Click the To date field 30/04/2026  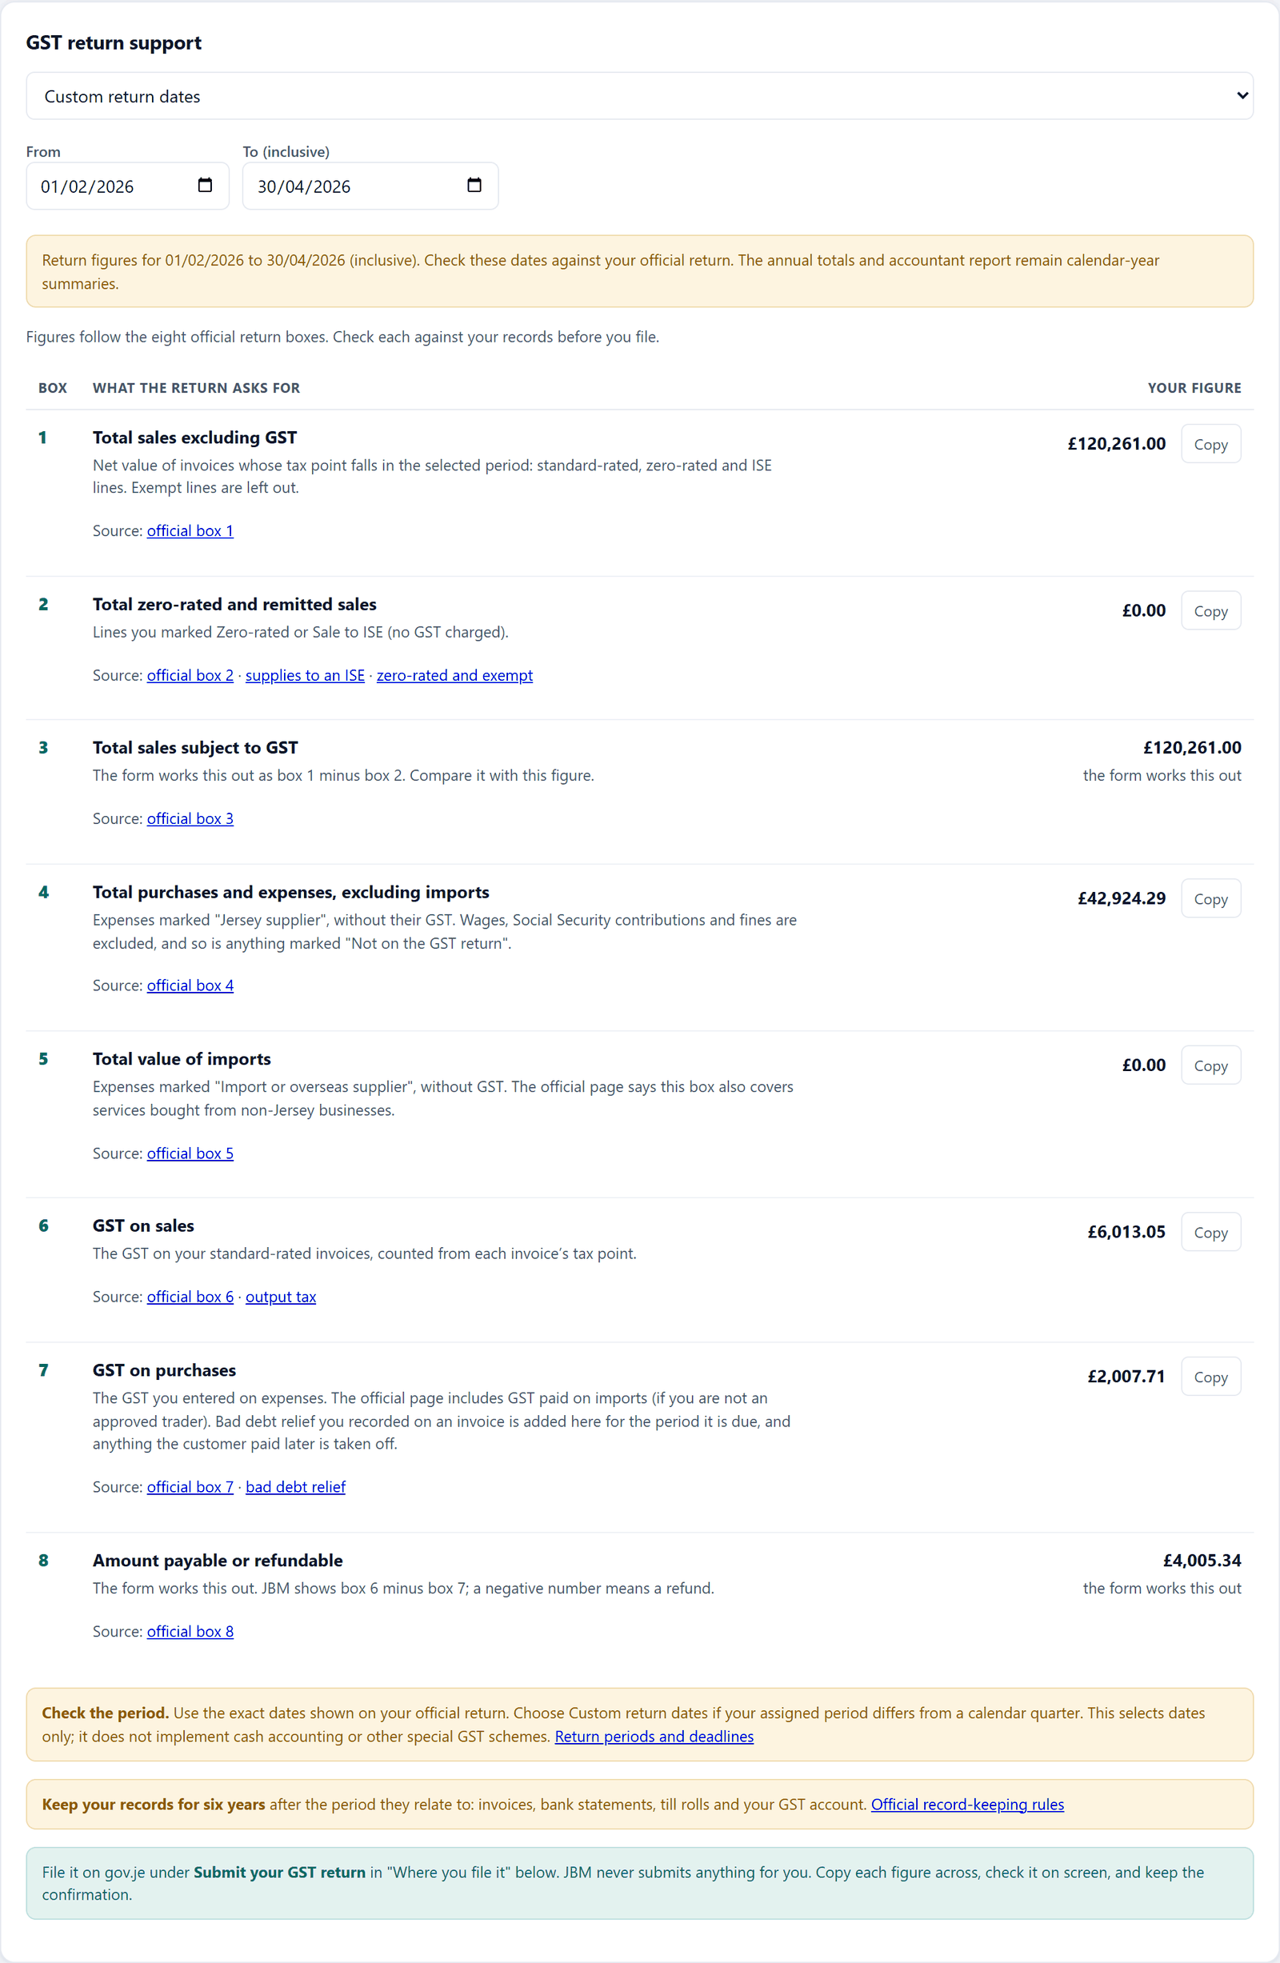pyautogui.click(x=370, y=186)
